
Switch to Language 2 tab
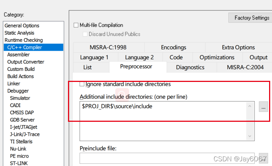(x=140, y=57)
